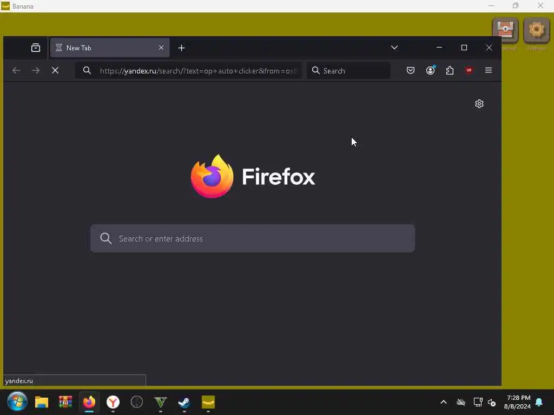Open the Firefox account menu
The image size is (554, 415).
coord(430,70)
